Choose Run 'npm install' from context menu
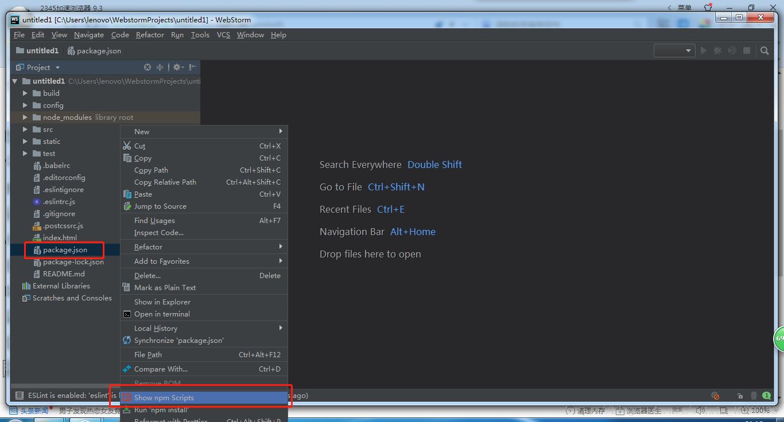The height and width of the screenshot is (422, 784). pos(204,410)
